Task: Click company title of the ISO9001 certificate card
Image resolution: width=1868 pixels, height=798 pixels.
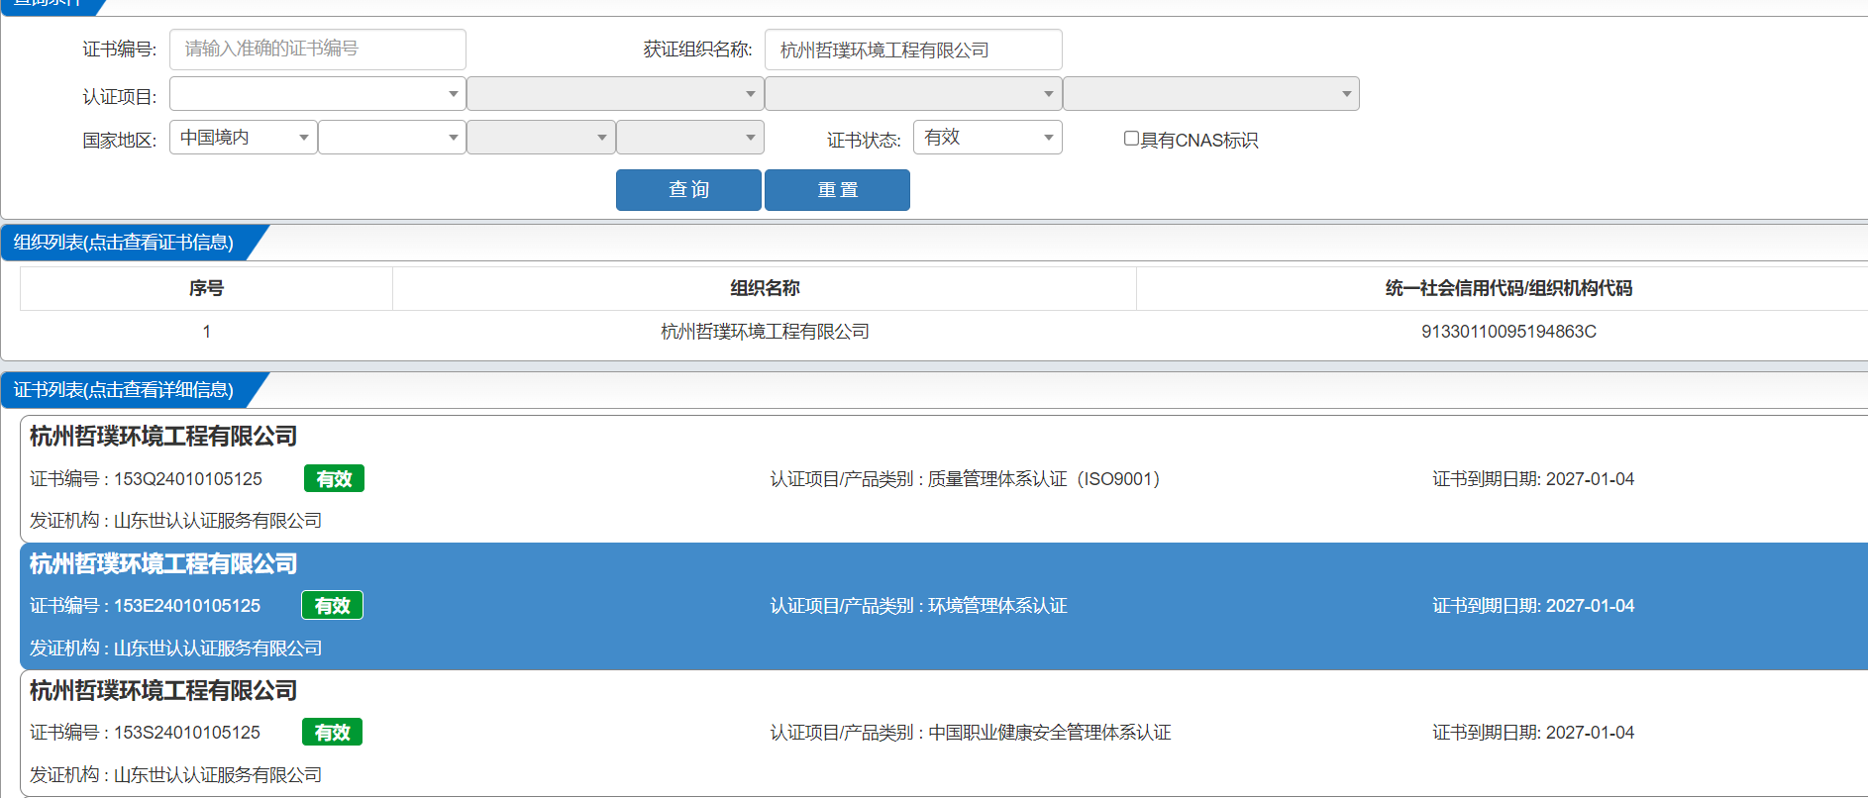Action: (163, 437)
